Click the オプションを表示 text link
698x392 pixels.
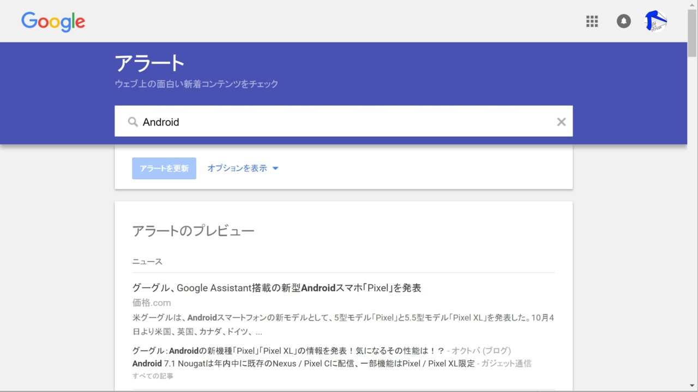(x=237, y=168)
